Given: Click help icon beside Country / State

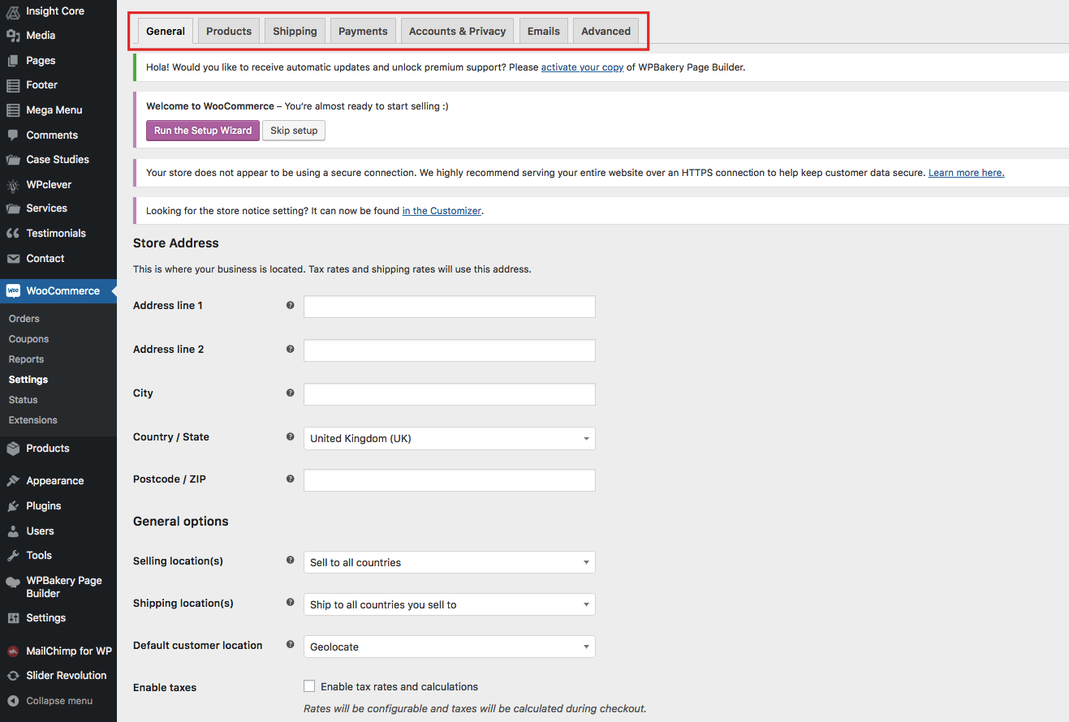Looking at the screenshot, I should (x=290, y=436).
